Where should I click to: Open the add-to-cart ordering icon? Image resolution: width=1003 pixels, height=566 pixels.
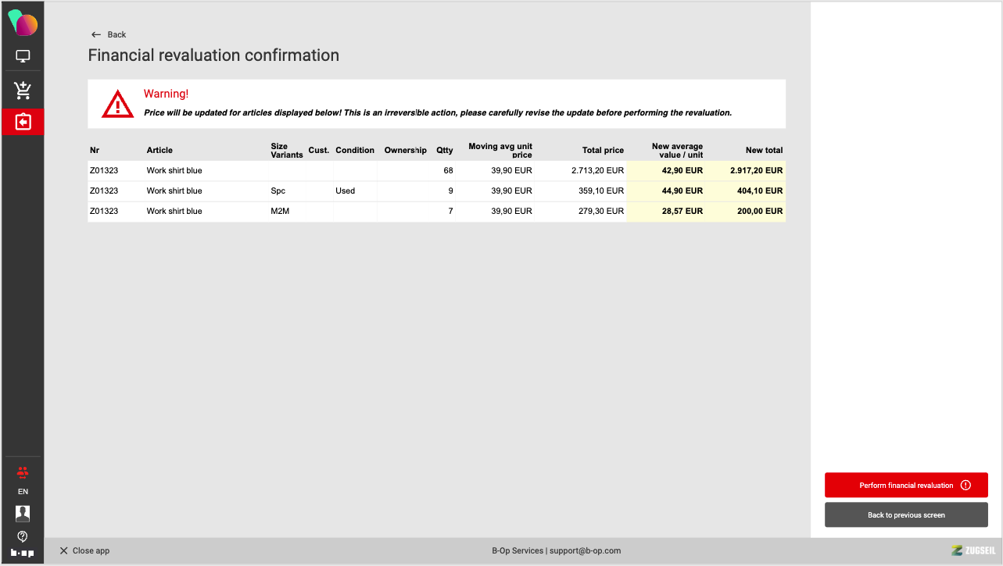(x=23, y=91)
